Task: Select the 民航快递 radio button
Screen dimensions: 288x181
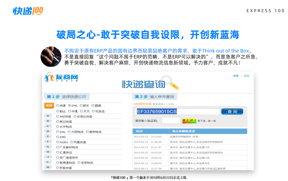Action: [x=58, y=168]
